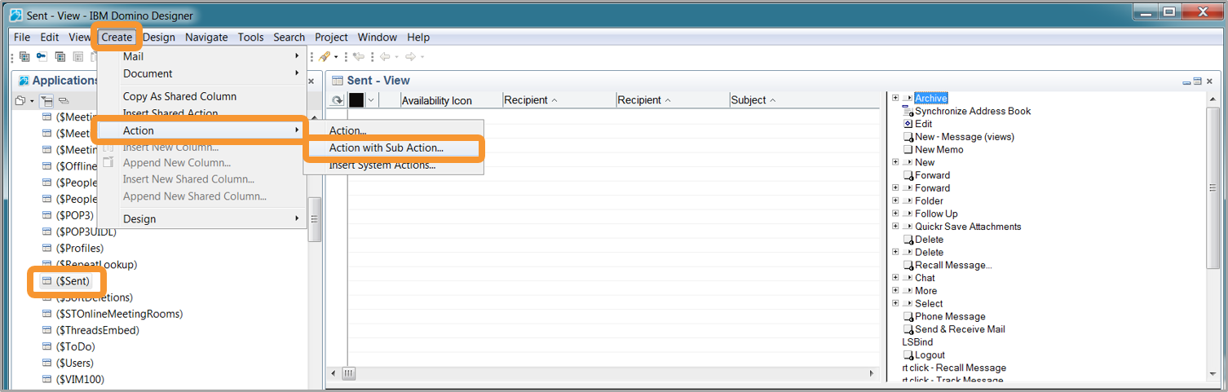Expand the New action group
Screen dimensions: 1228x392
895,162
